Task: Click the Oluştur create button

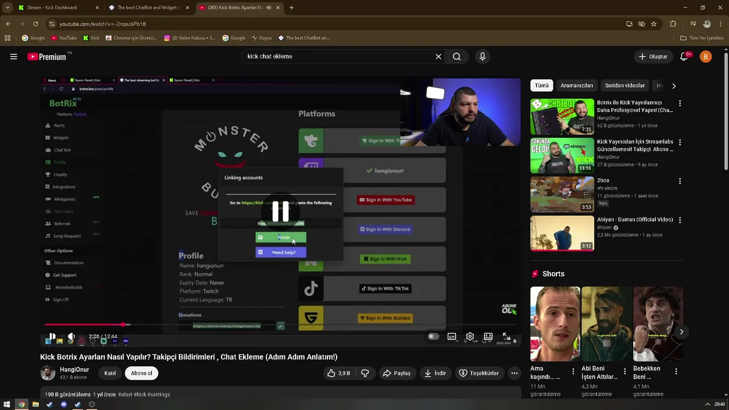Action: click(x=653, y=56)
